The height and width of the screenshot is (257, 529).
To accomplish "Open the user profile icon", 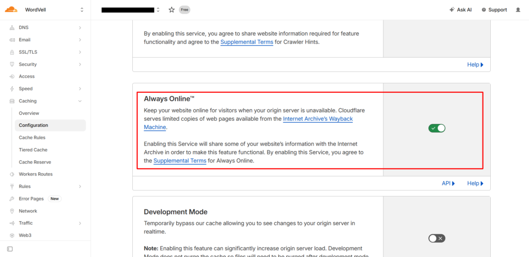I will pyautogui.click(x=518, y=10).
